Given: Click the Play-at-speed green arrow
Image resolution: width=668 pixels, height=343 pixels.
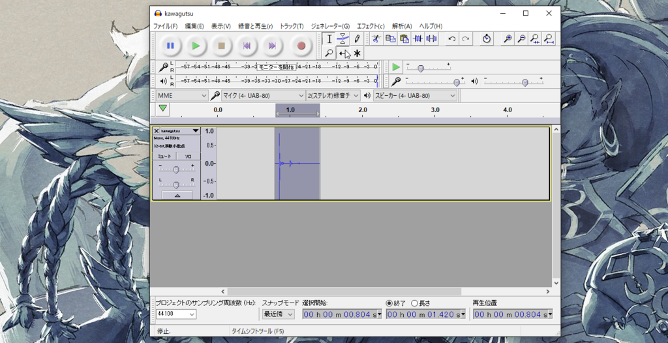Looking at the screenshot, I should point(396,67).
